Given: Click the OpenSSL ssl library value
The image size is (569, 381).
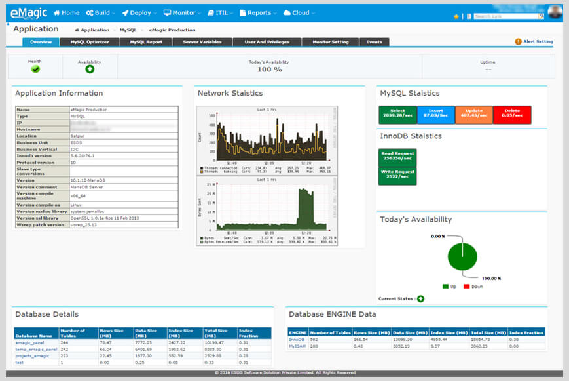Looking at the screenshot, I should pyautogui.click(x=105, y=218).
